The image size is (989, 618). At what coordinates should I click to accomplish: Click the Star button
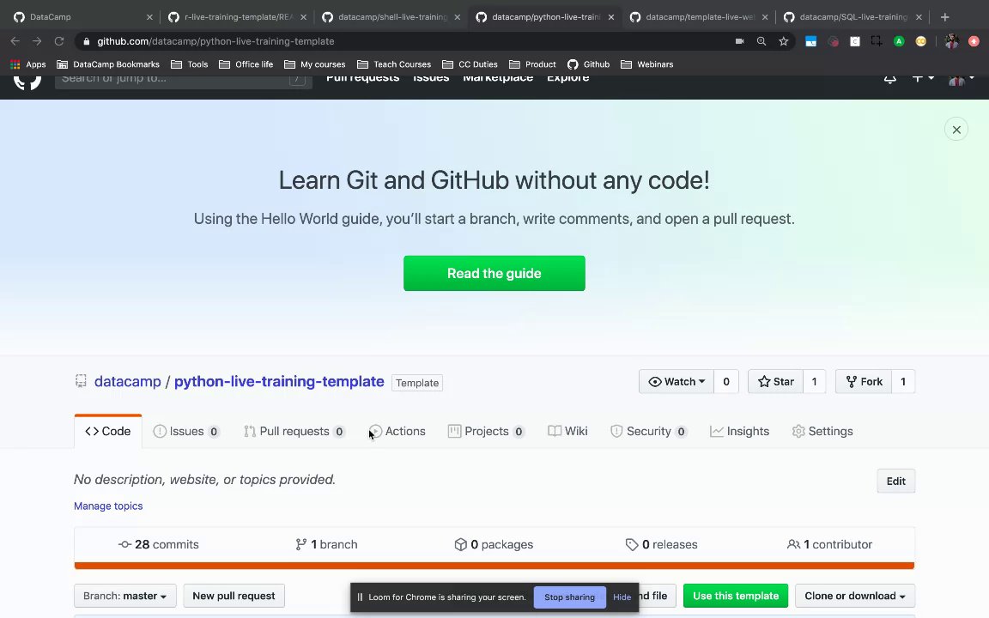pyautogui.click(x=775, y=381)
